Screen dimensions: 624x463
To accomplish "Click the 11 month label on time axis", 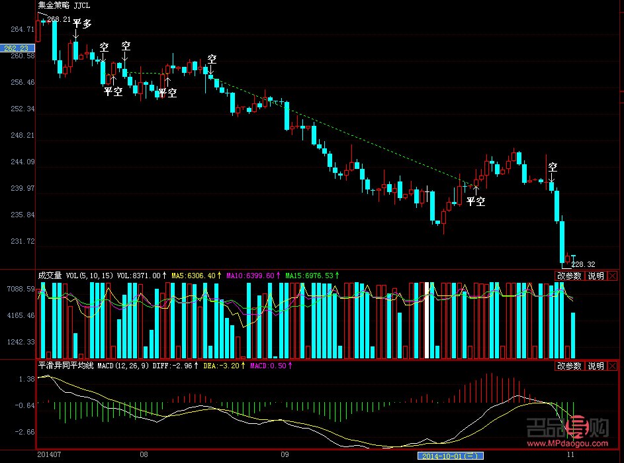I will (570, 454).
